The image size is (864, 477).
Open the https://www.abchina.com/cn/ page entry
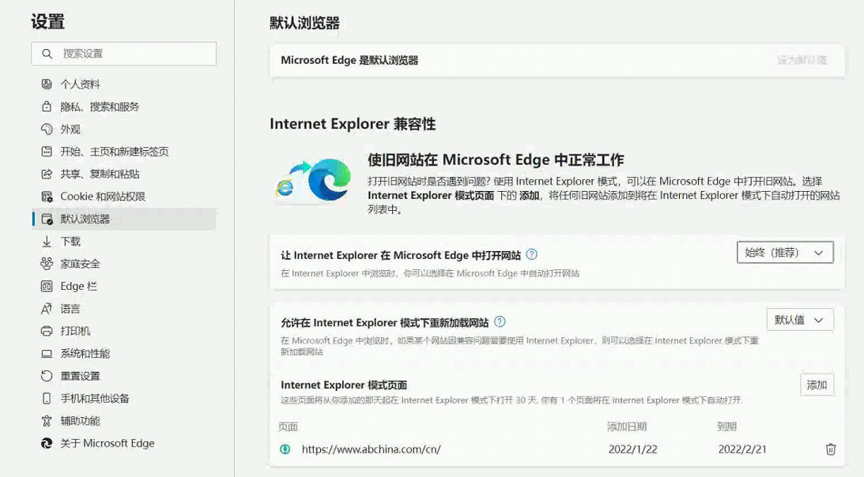pos(371,449)
